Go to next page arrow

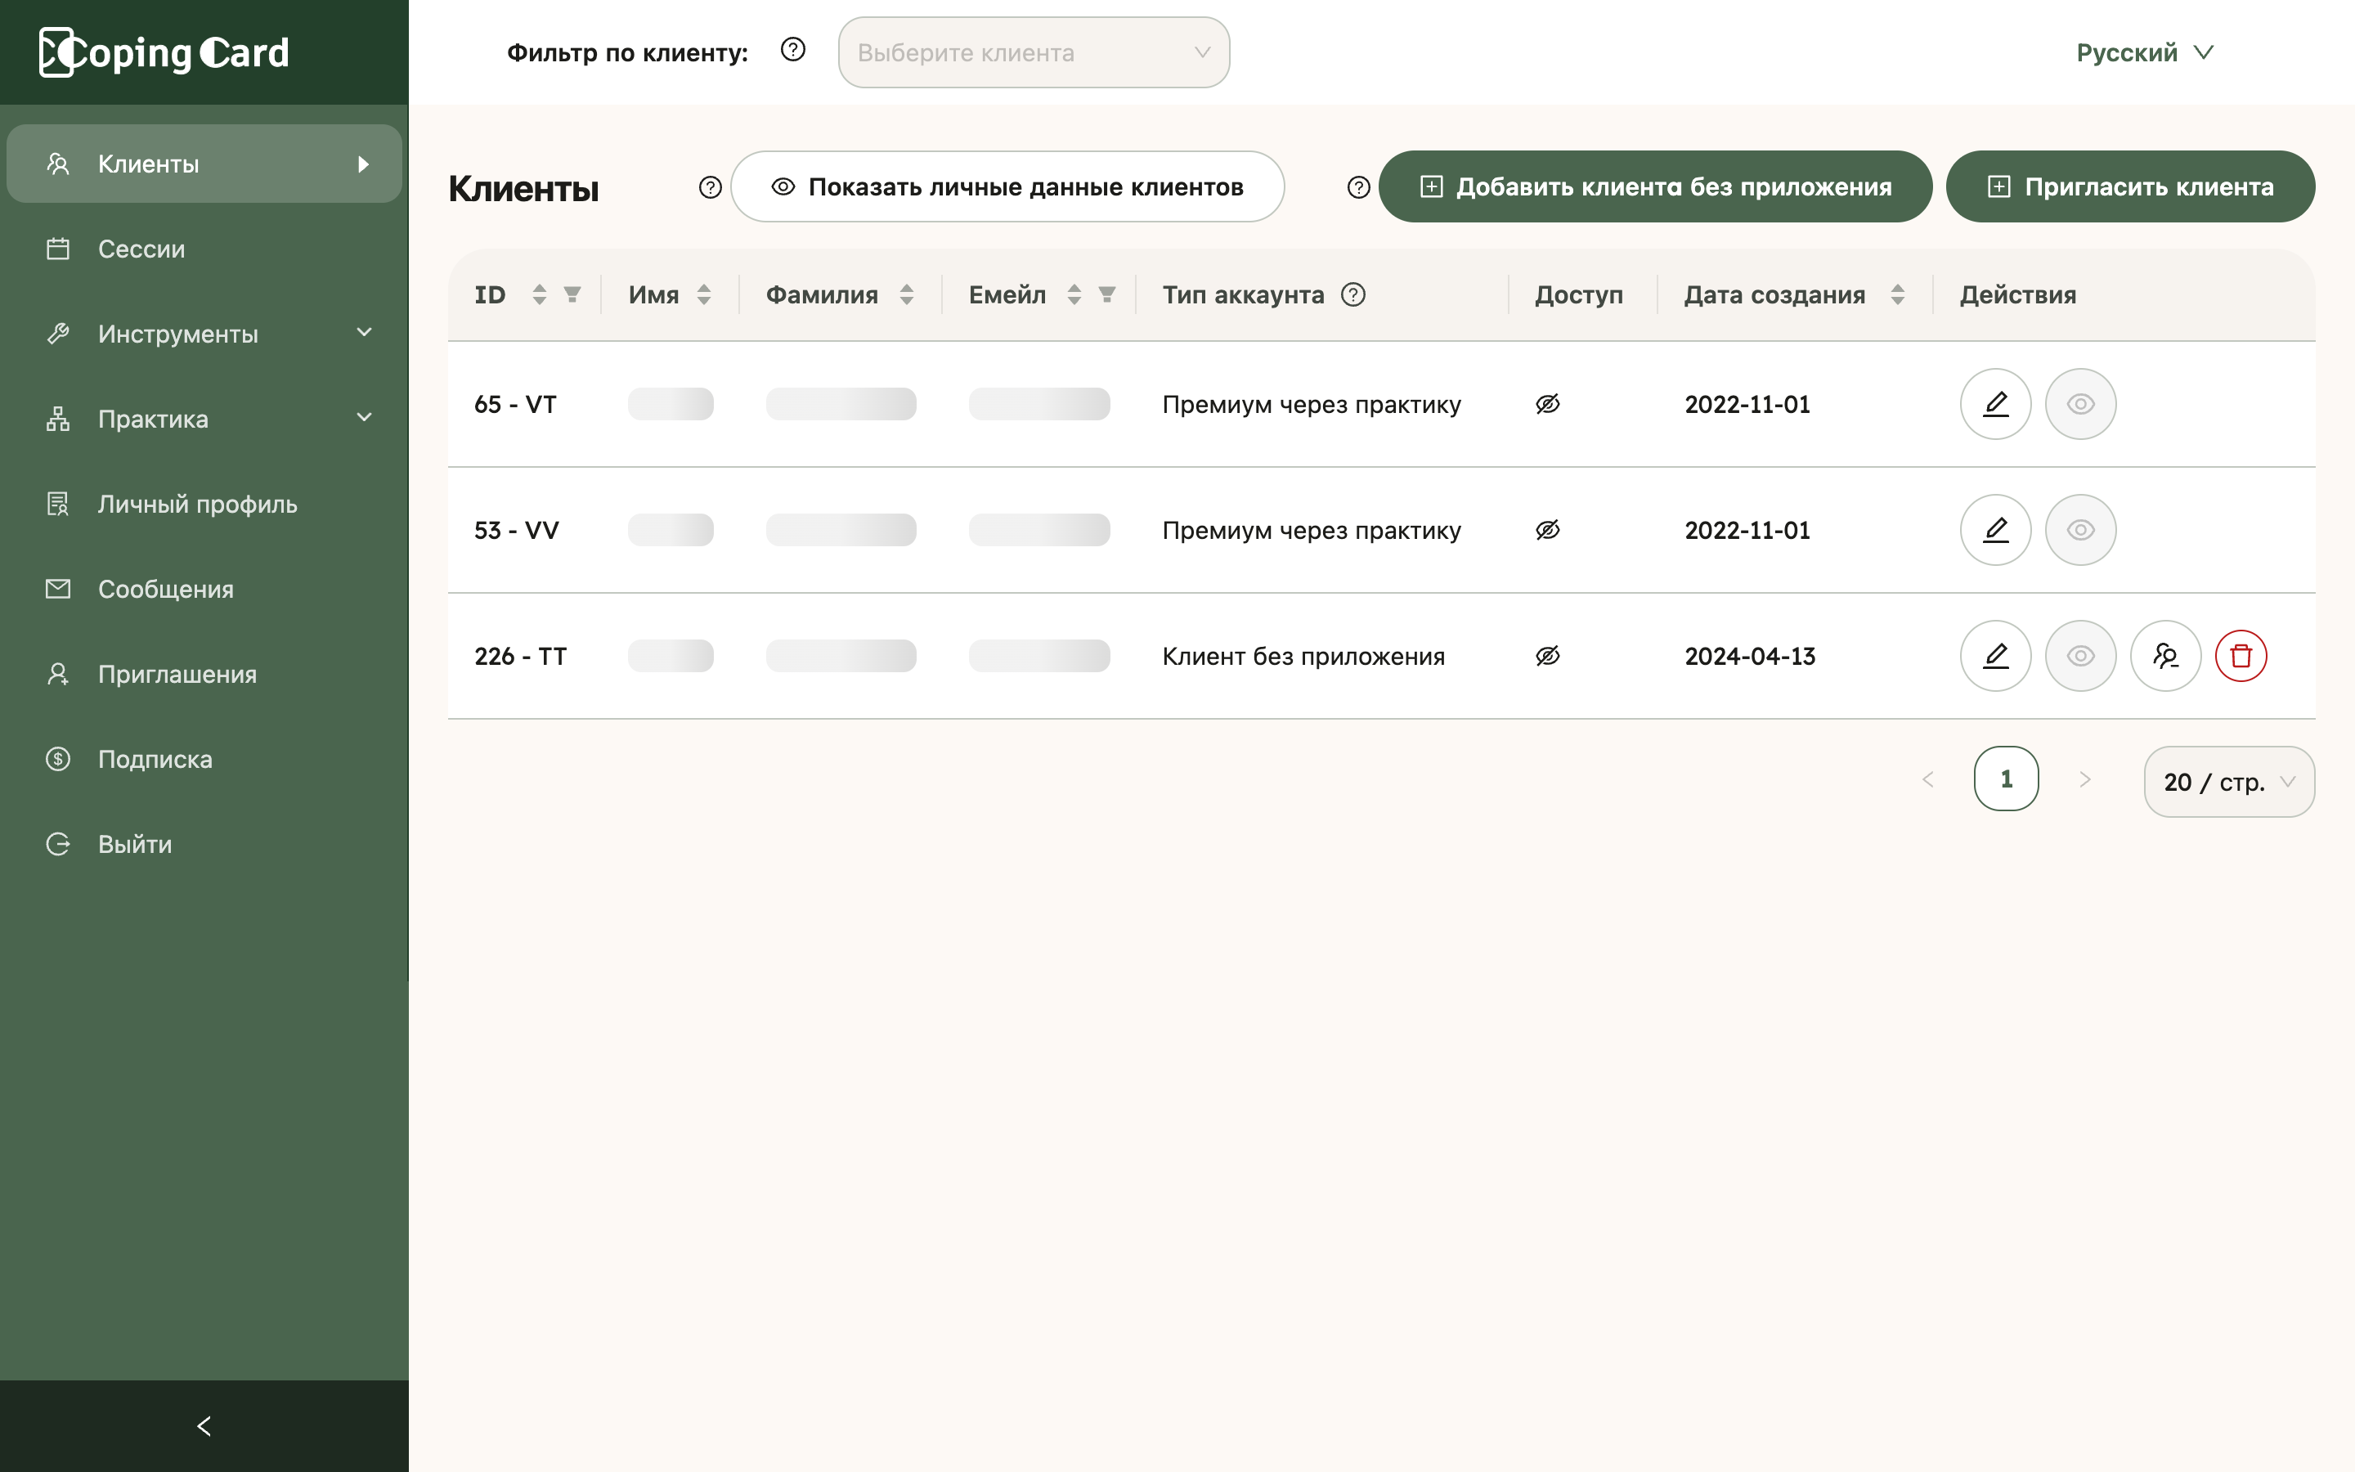2084,779
